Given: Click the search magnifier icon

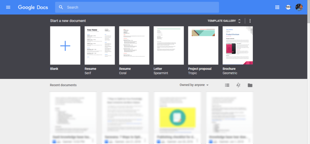Looking at the screenshot, I should pyautogui.click(x=61, y=7).
